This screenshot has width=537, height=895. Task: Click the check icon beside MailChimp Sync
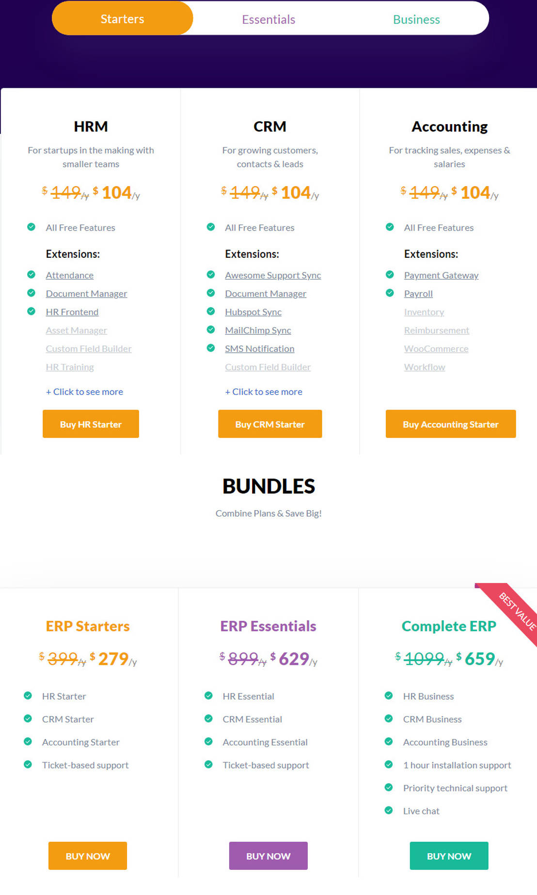point(211,330)
